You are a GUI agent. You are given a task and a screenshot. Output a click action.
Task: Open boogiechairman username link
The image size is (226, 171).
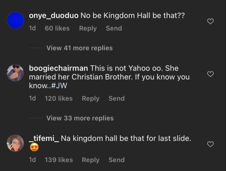[x=58, y=68]
